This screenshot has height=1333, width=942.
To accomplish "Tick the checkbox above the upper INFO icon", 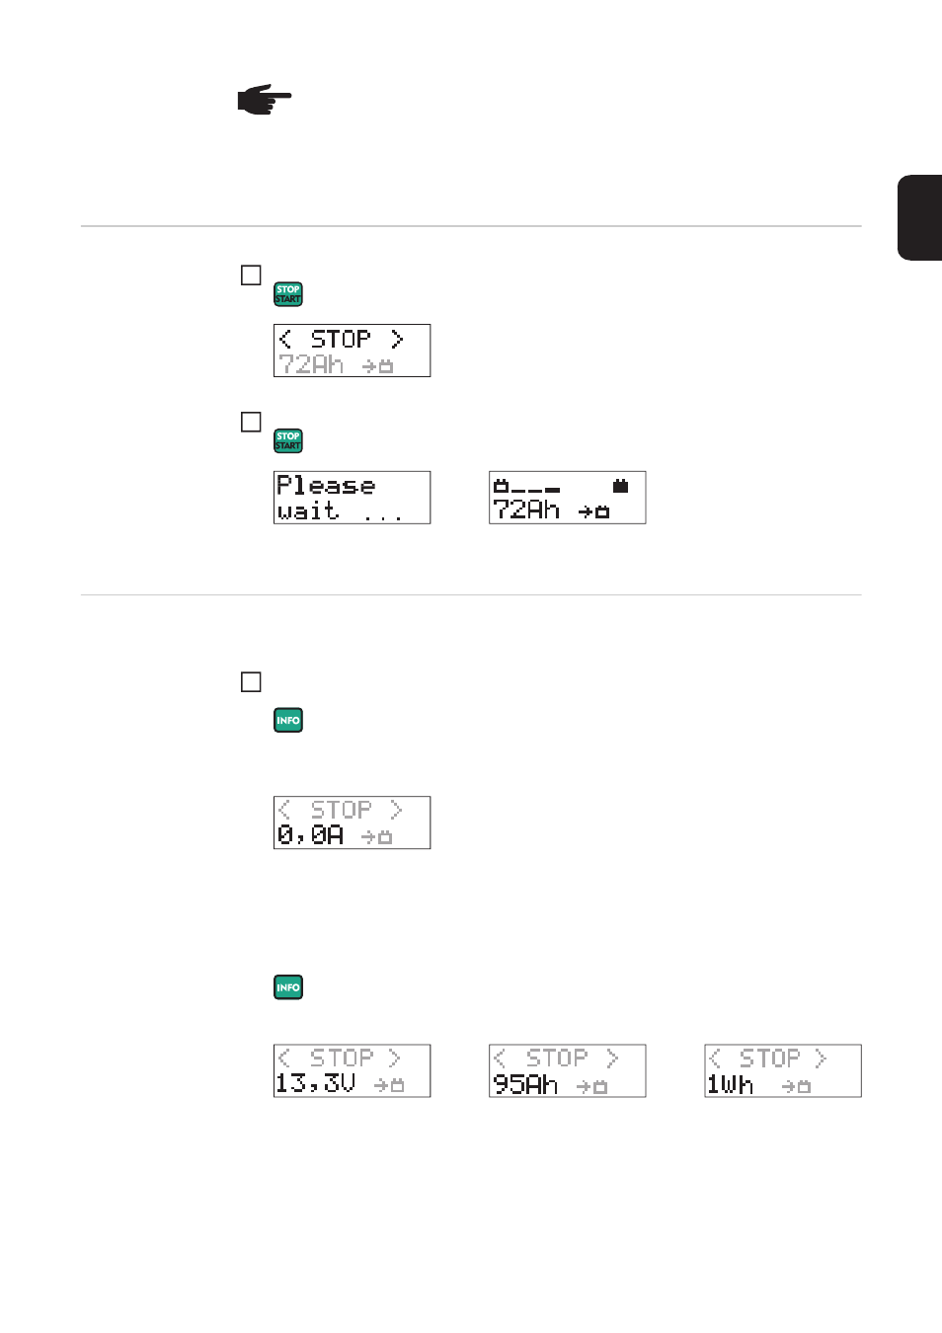I will pyautogui.click(x=251, y=682).
